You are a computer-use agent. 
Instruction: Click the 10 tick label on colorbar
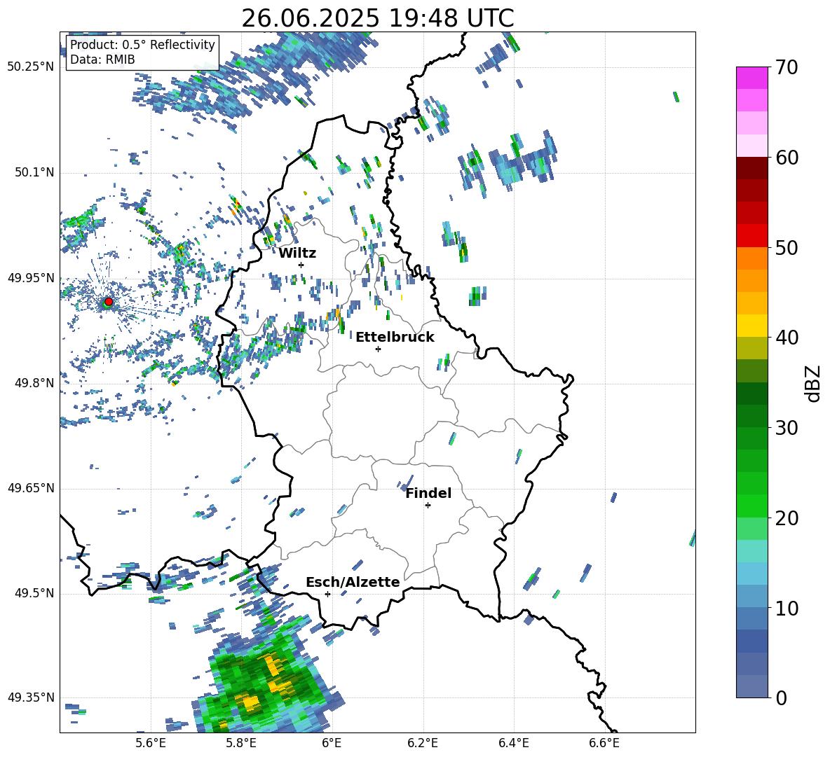click(786, 608)
